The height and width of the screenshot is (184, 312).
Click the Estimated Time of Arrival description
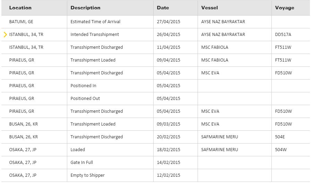(x=95, y=22)
